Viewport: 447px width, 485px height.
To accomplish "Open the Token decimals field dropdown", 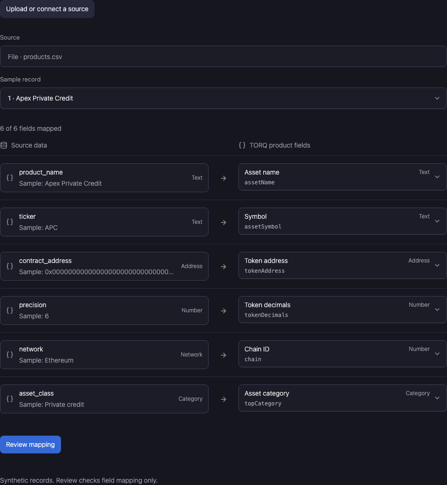I will click(342, 310).
